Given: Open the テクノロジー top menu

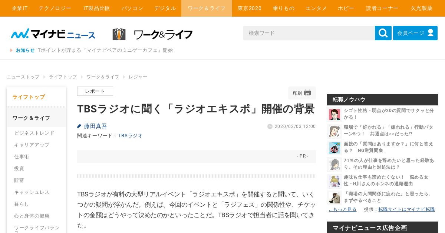Looking at the screenshot, I should tap(55, 8).
